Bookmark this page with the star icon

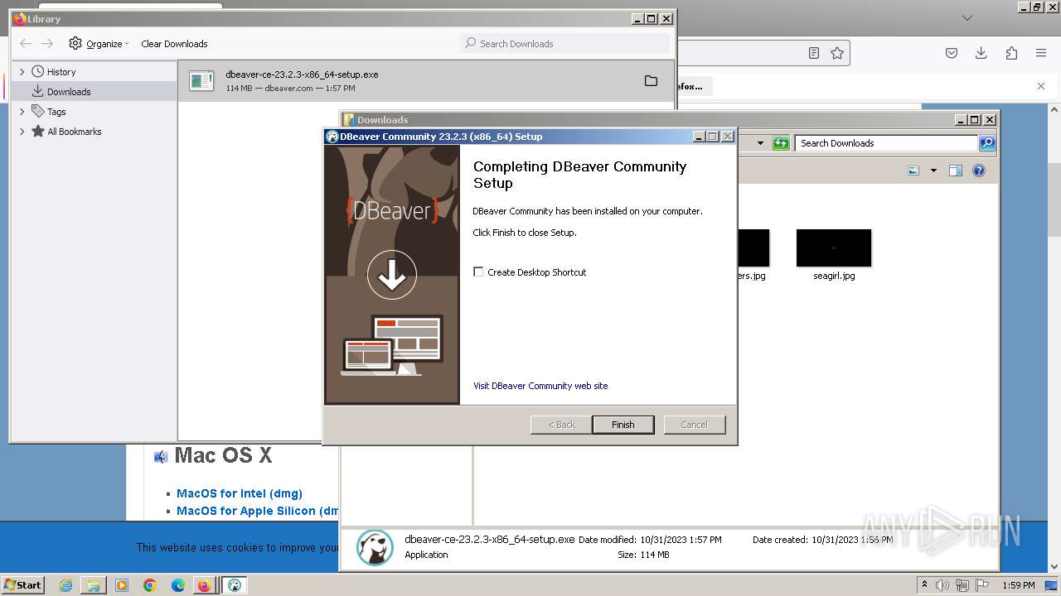837,53
